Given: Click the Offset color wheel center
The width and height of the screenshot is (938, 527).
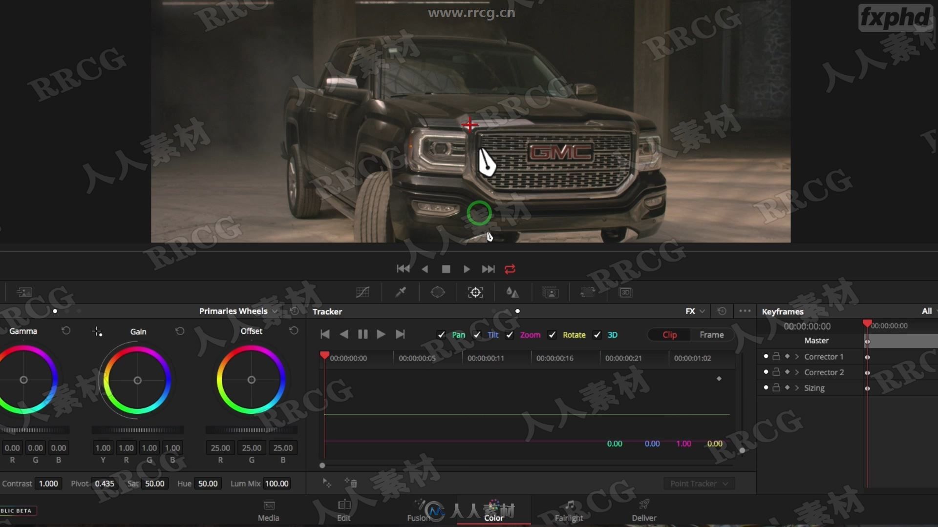Looking at the screenshot, I should click(251, 380).
